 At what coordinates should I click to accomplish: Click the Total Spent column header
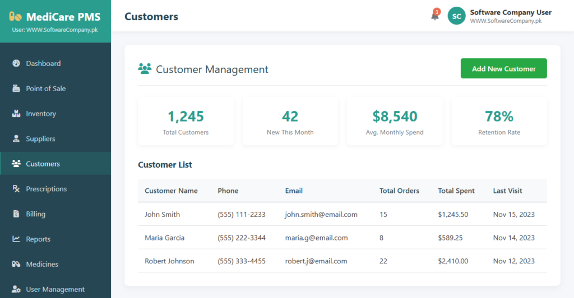coord(456,191)
